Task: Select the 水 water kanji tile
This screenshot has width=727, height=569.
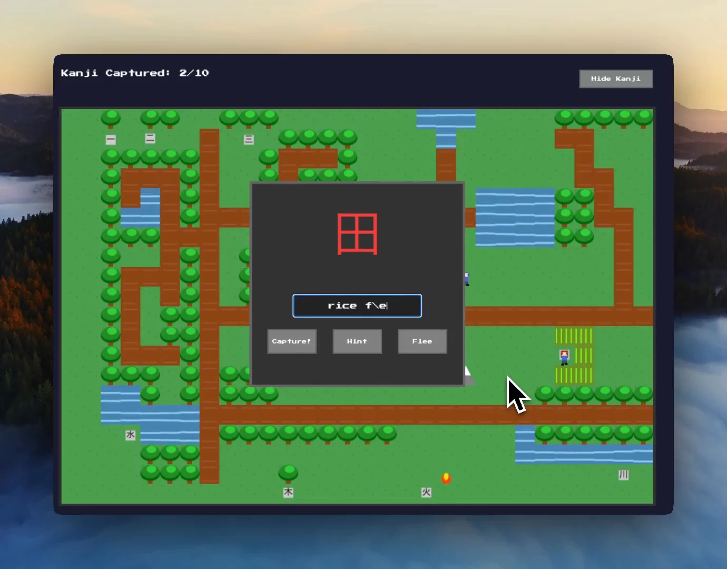Action: (131, 435)
